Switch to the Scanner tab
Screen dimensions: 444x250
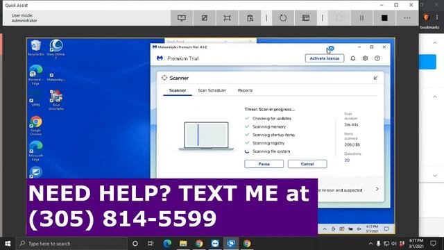click(178, 90)
